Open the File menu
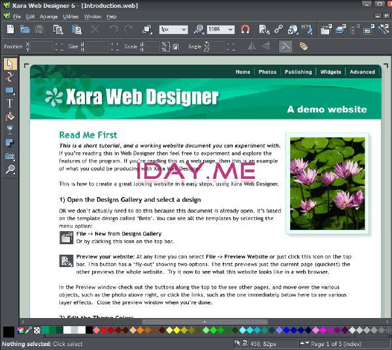Viewport: 392px width, 350px height. click(17, 17)
